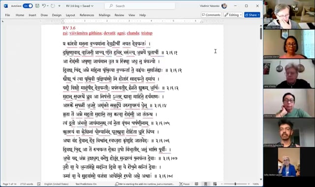Click the Save icon in title bar

coord(37,6)
